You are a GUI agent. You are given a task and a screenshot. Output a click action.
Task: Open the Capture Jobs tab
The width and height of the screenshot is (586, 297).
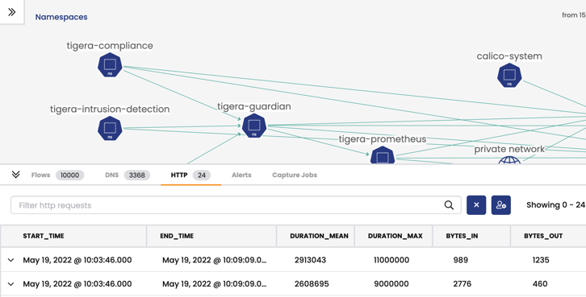tap(295, 175)
